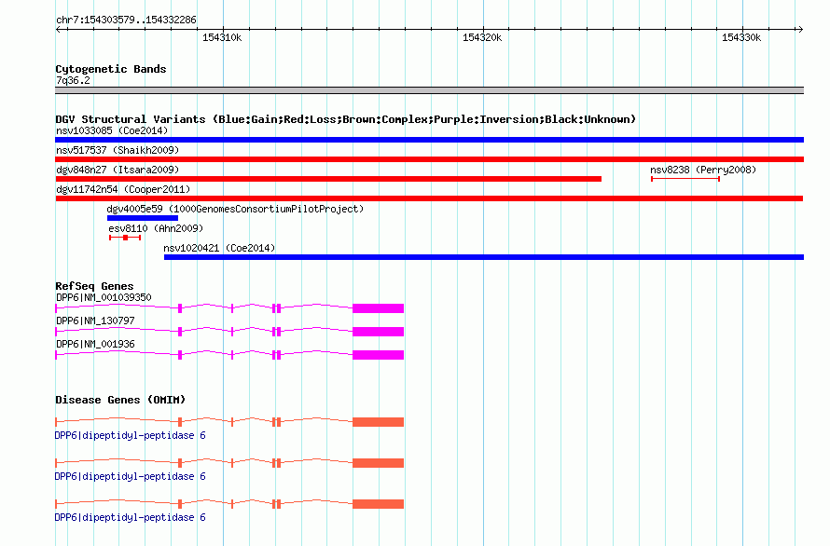This screenshot has width=830, height=546.
Task: Click the 154330k ruler tick label
Action: tap(741, 37)
